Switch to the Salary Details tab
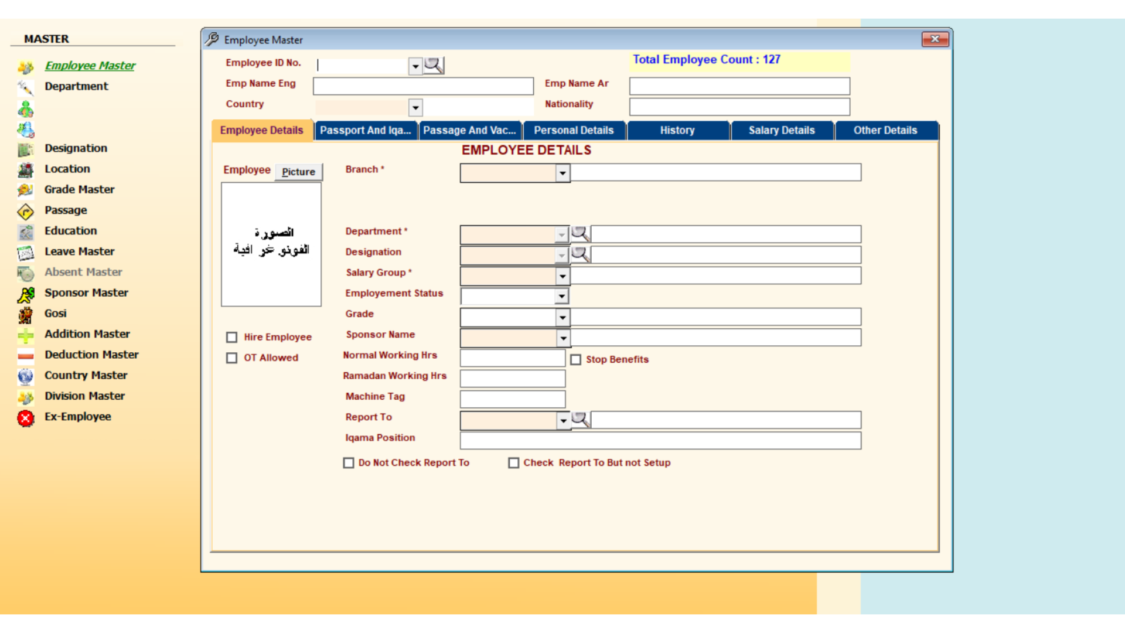 [x=781, y=130]
